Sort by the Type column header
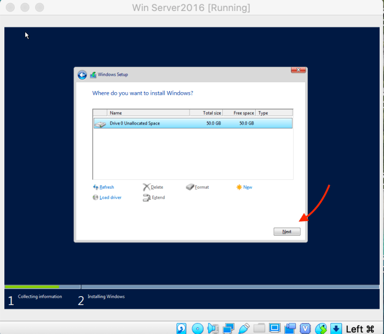384x334 pixels. point(274,113)
